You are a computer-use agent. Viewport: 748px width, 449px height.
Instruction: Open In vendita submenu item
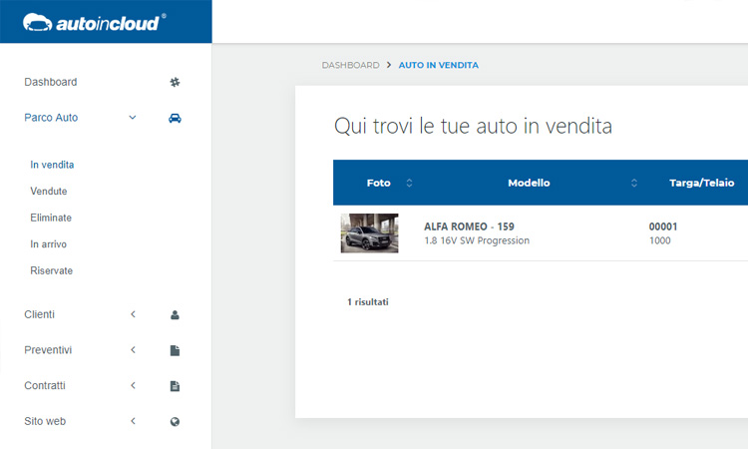52,165
